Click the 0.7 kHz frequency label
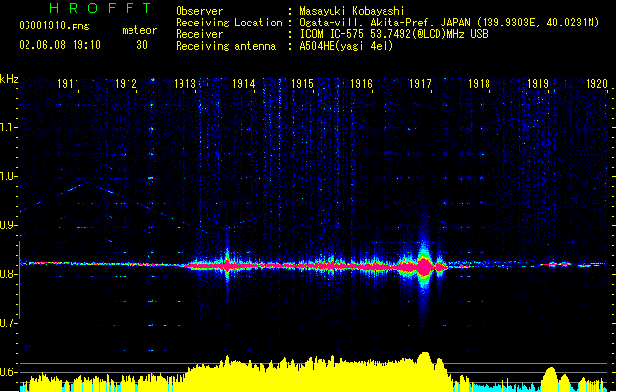 8,323
